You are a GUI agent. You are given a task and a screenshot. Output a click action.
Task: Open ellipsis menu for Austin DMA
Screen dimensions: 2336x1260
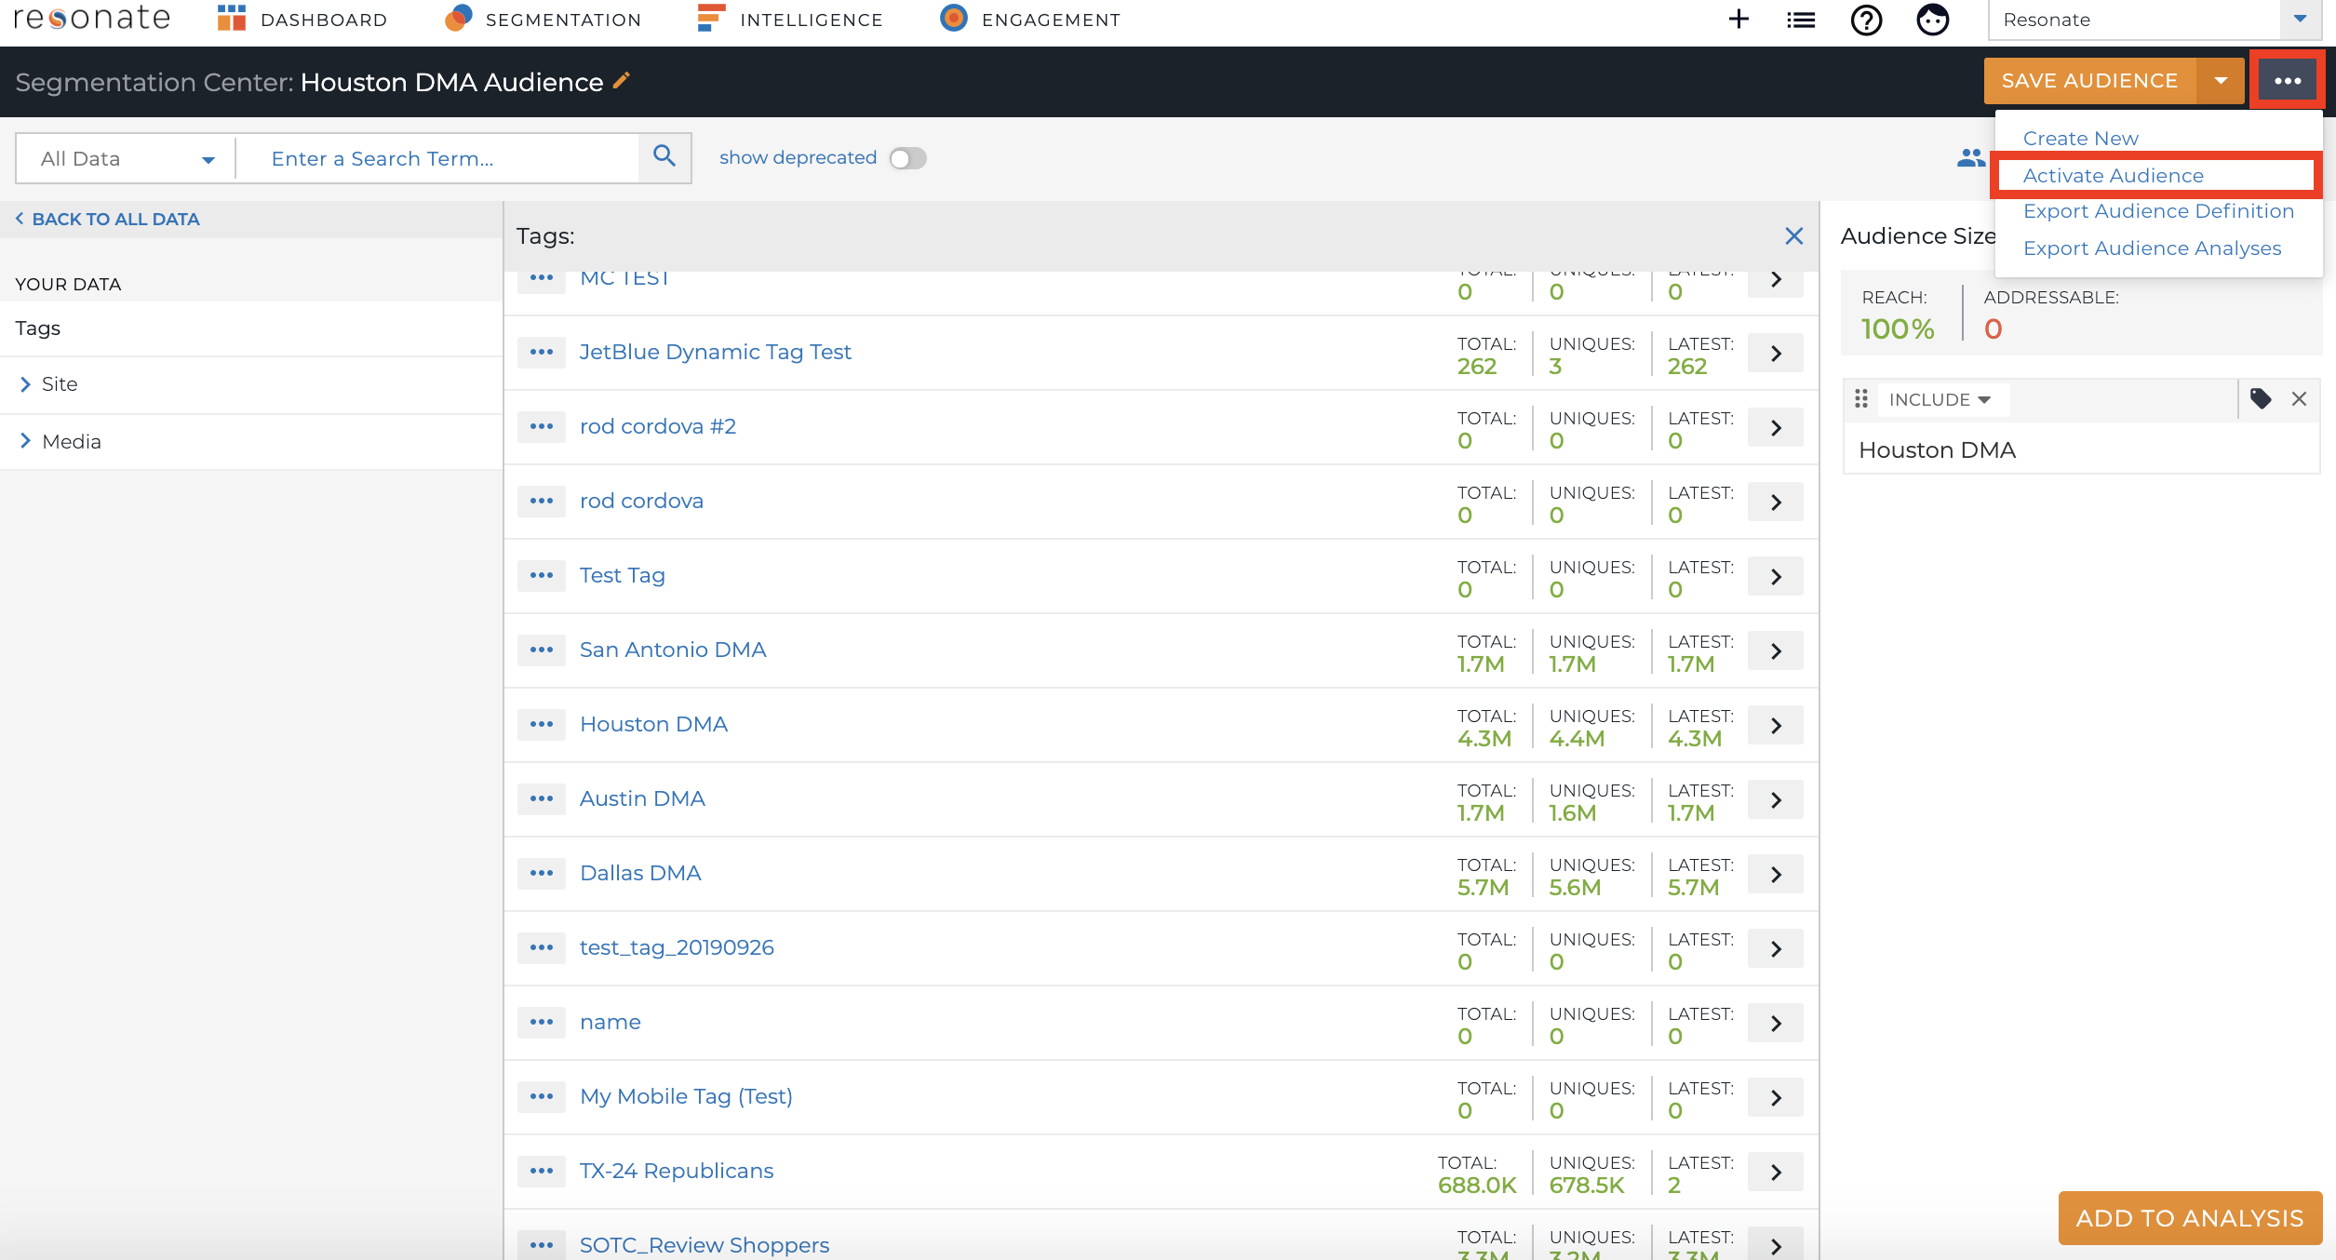click(542, 799)
